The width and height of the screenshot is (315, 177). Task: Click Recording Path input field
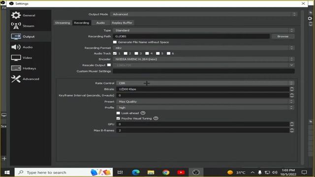(191, 36)
